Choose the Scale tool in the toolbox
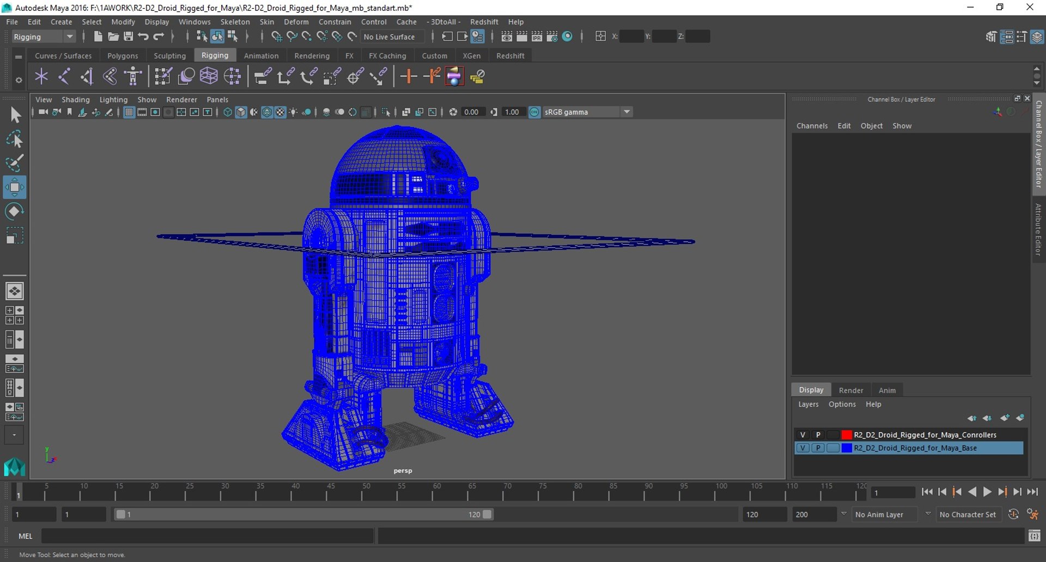The height and width of the screenshot is (562, 1046). coord(15,236)
